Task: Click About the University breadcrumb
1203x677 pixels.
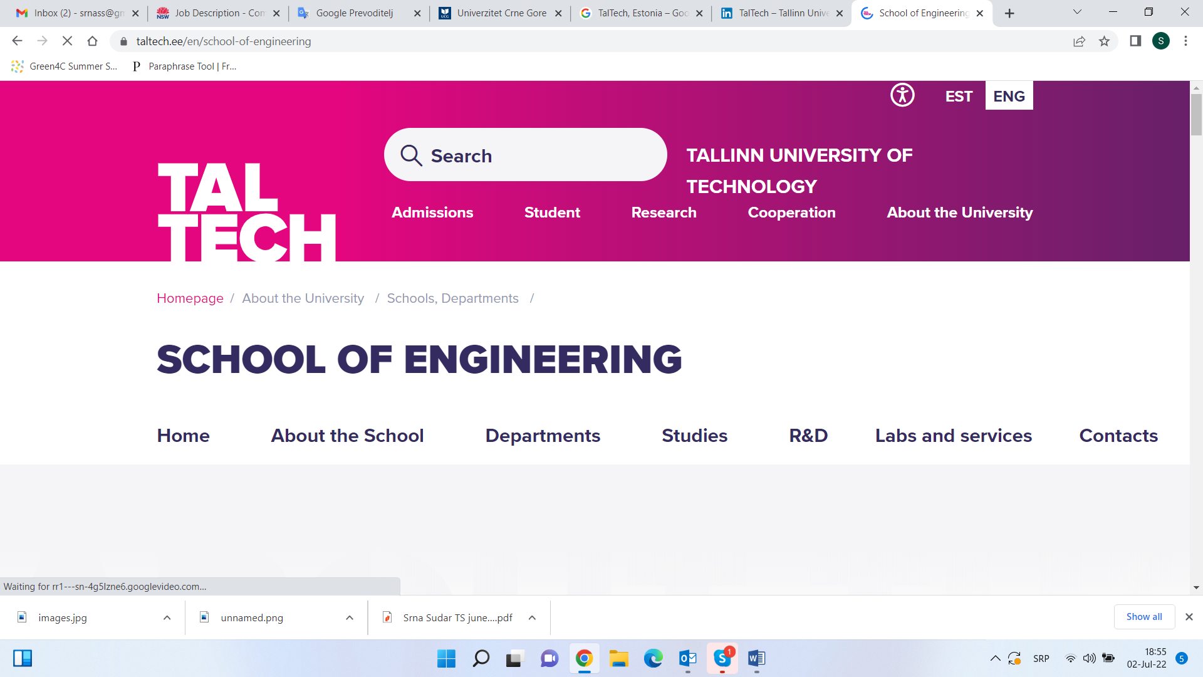Action: click(303, 298)
